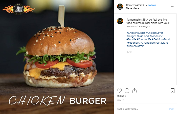This screenshot has height=114, width=177.
Task: Click the Flame Masters logo on photo
Action: pos(18,9)
